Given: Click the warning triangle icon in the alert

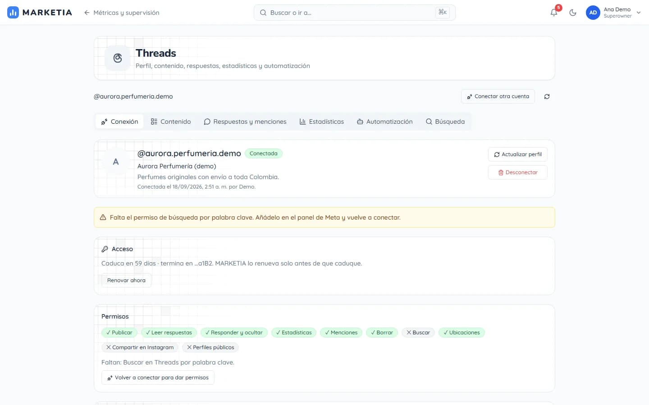Looking at the screenshot, I should [103, 217].
